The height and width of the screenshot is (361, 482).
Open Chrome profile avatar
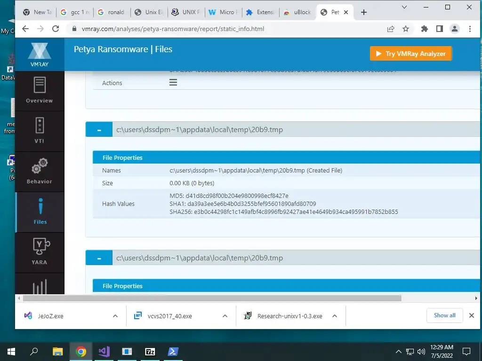[455, 29]
